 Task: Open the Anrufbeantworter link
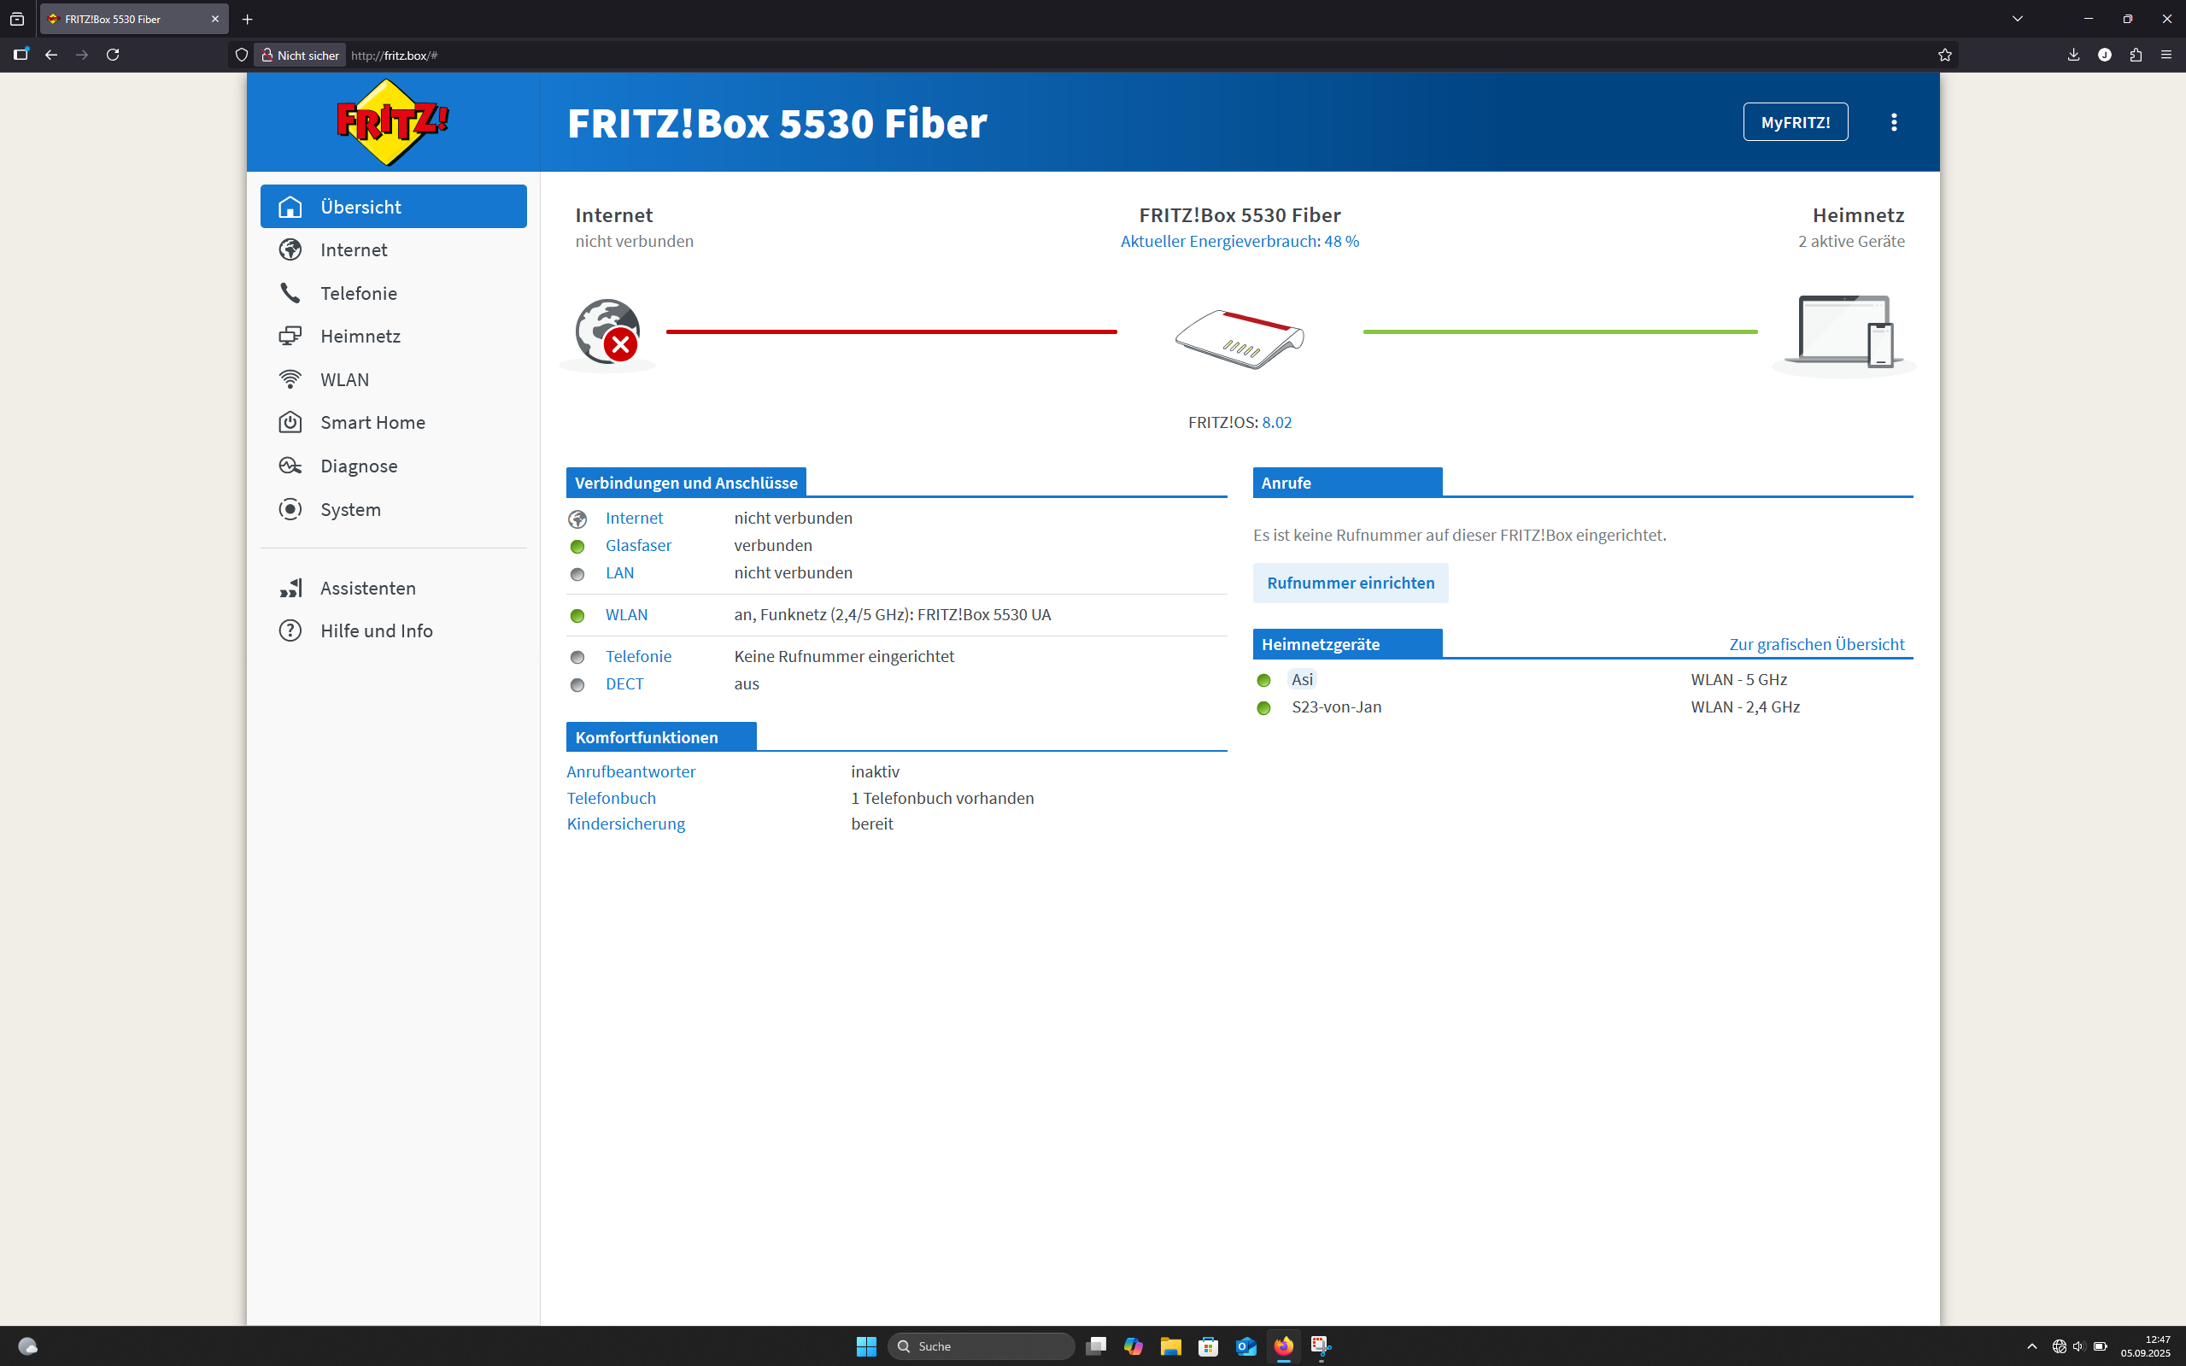(631, 771)
